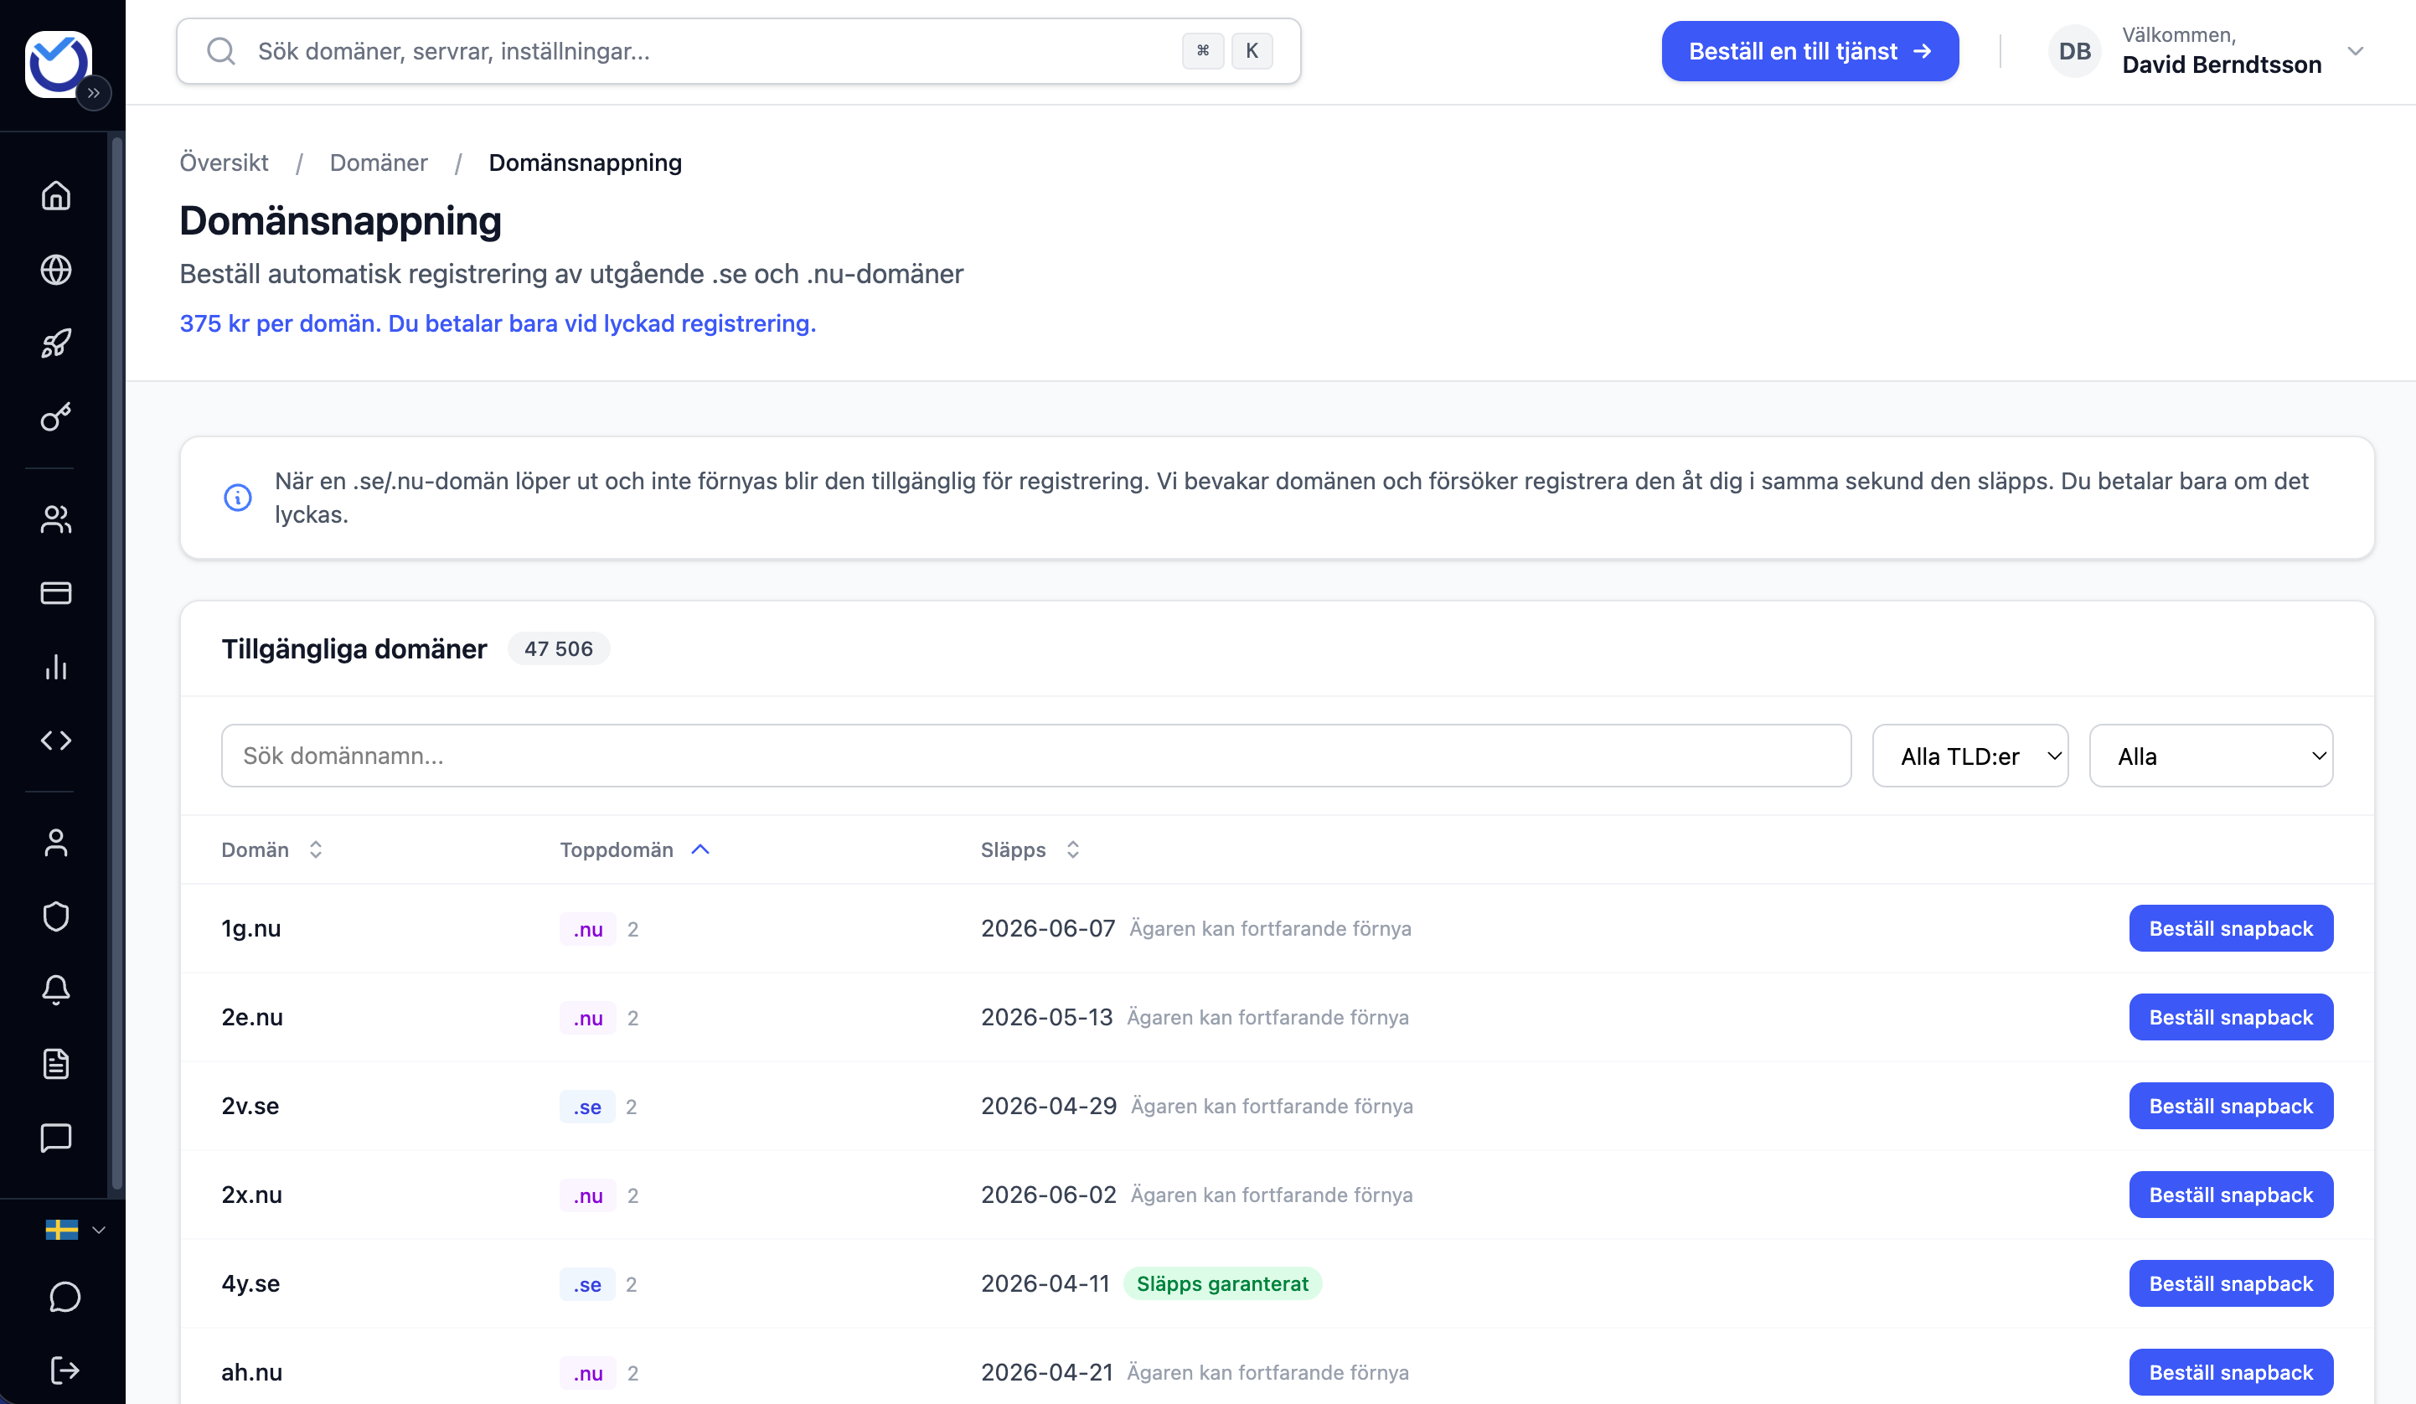Open the key icon in sidebar
This screenshot has height=1404, width=2416.
55,417
